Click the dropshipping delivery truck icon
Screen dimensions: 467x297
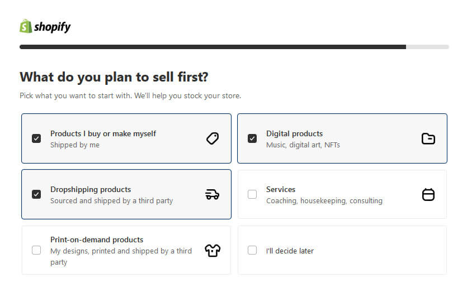213,194
